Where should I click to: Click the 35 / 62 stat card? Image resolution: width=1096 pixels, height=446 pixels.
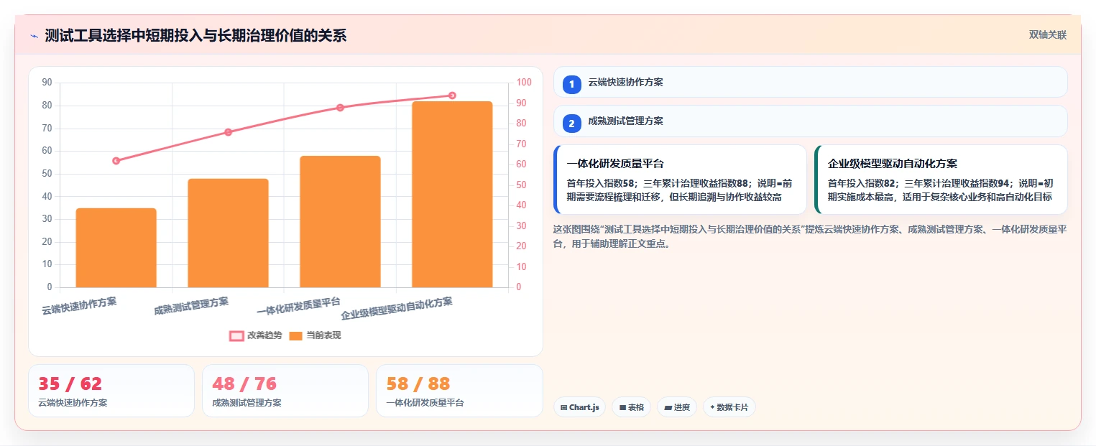pos(111,391)
